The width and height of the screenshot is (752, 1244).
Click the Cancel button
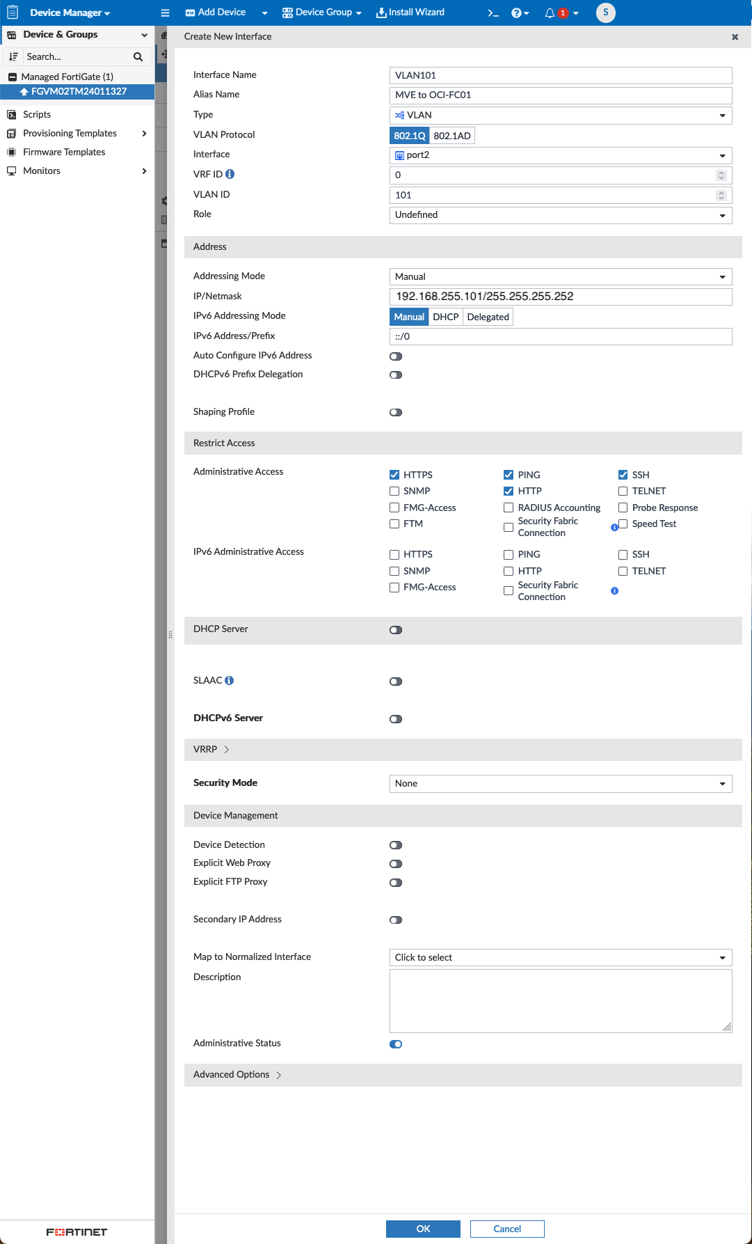507,1229
